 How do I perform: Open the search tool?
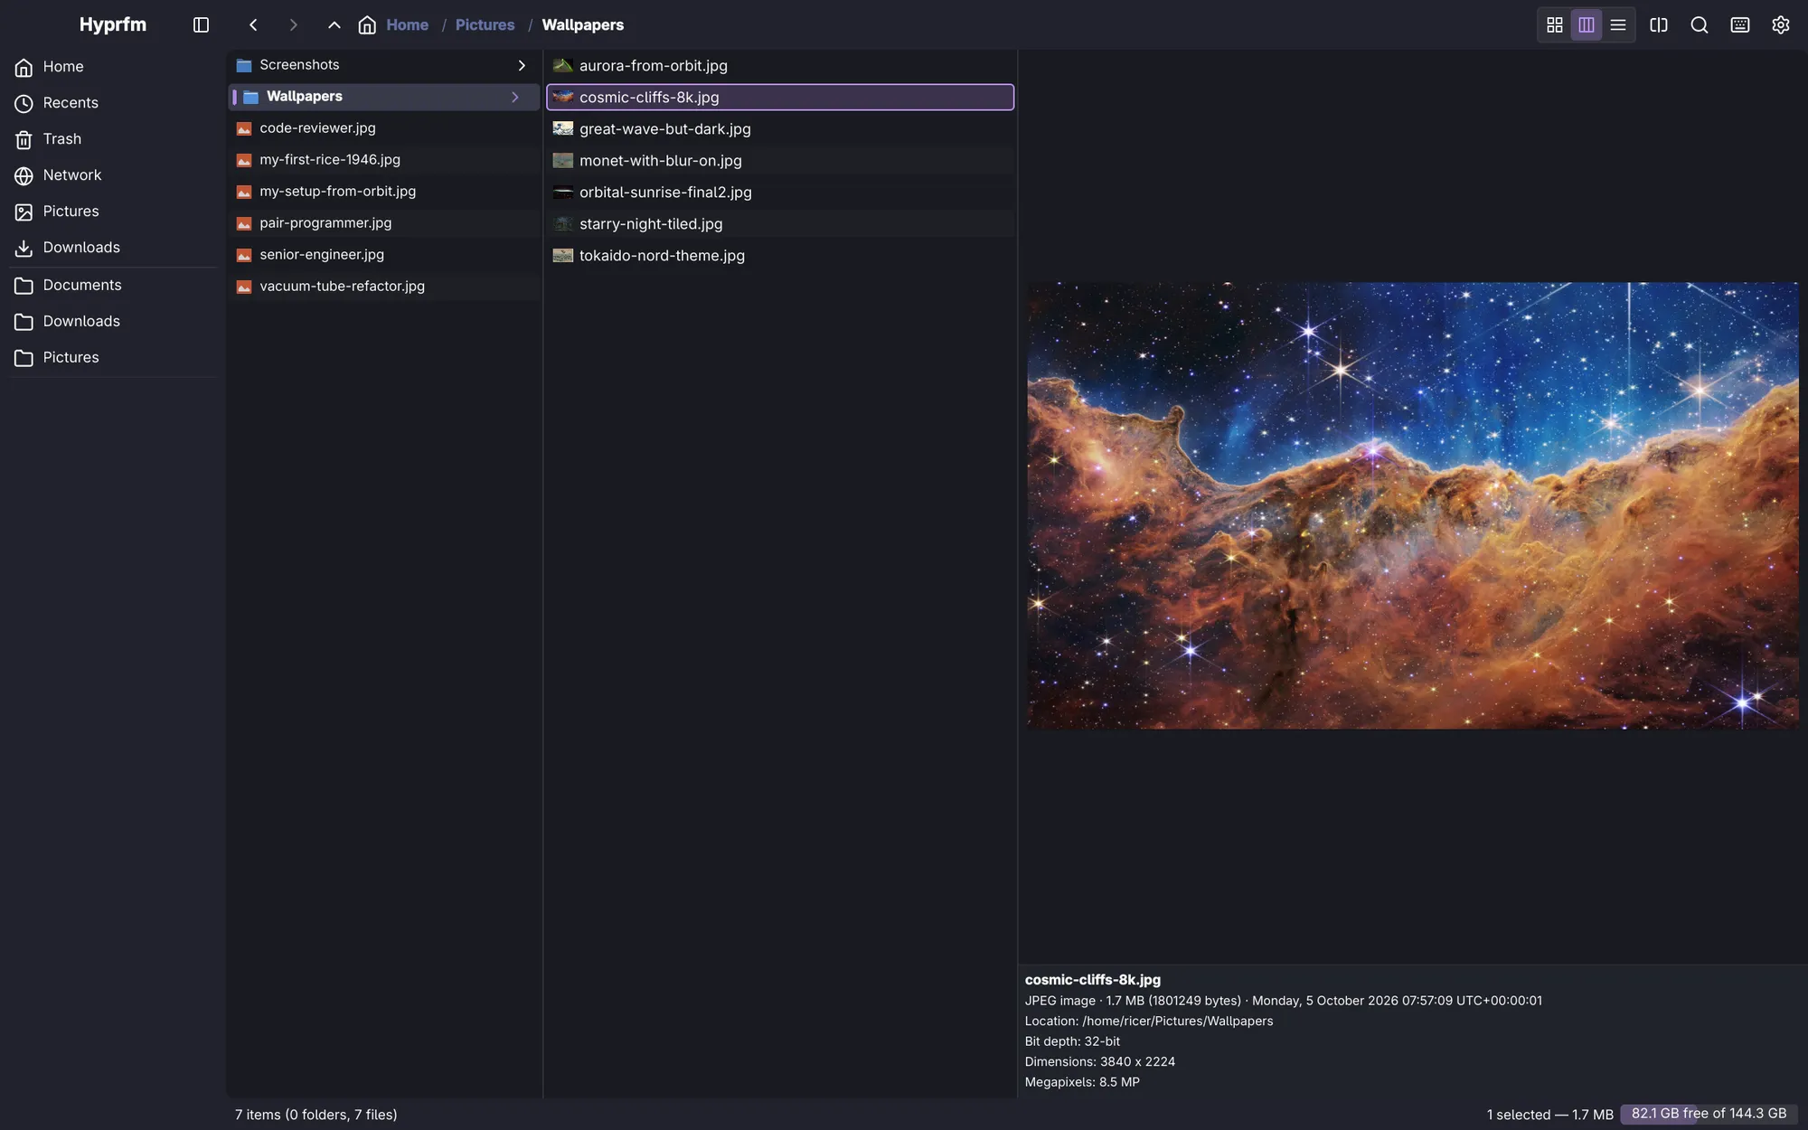(1700, 25)
